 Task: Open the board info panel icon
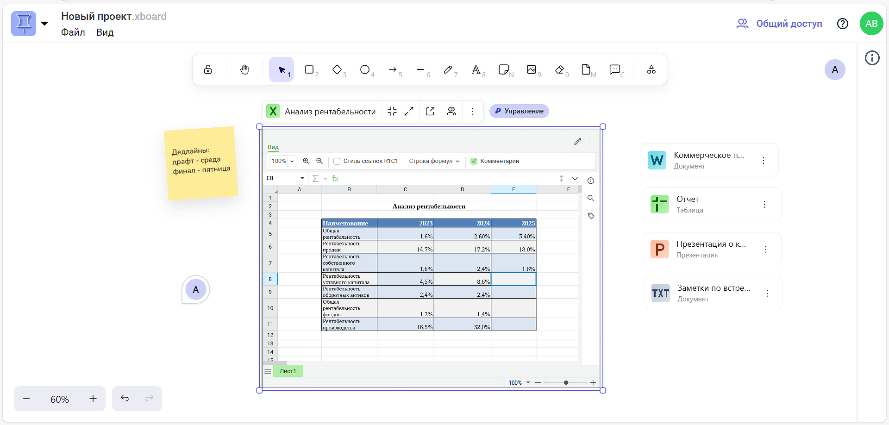click(x=872, y=58)
